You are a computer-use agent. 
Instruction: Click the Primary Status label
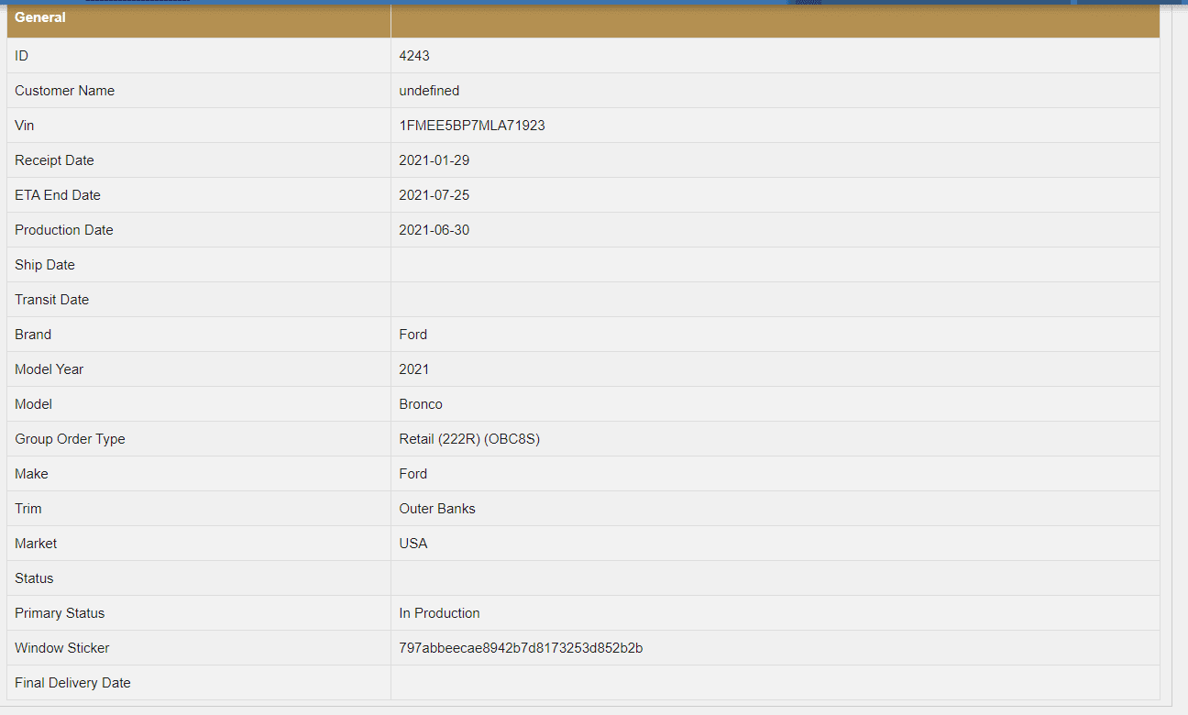coord(60,613)
